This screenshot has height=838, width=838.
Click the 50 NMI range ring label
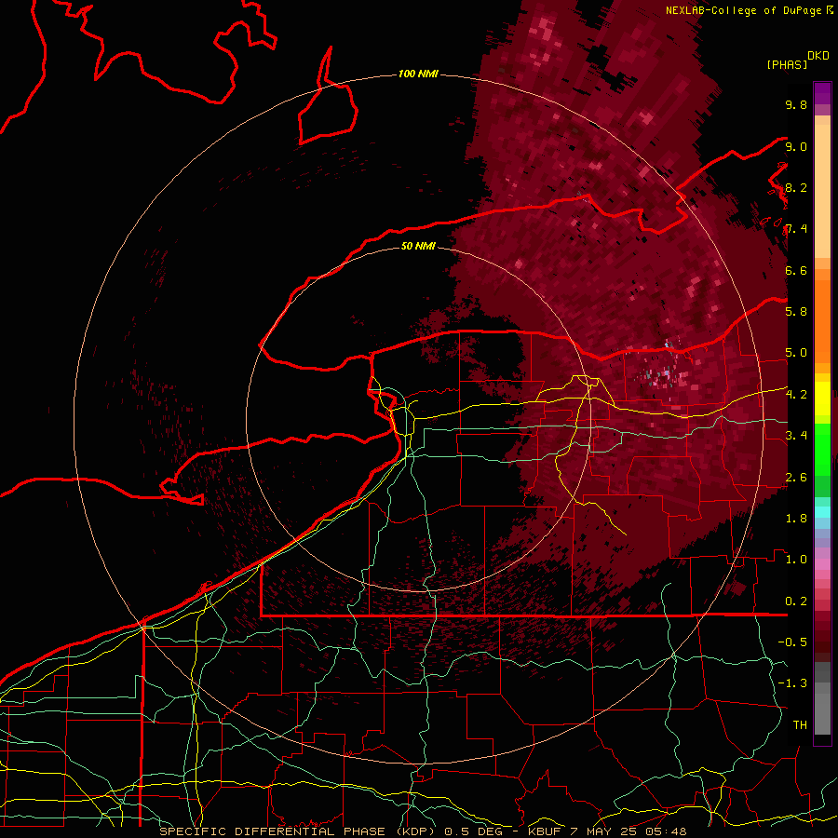[418, 246]
